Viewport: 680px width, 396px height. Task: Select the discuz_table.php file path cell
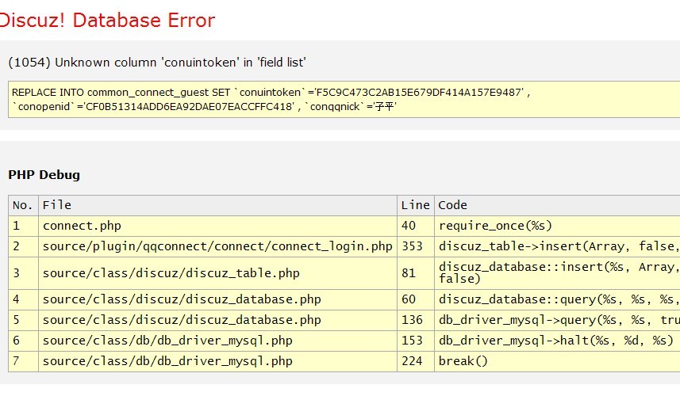click(x=171, y=273)
